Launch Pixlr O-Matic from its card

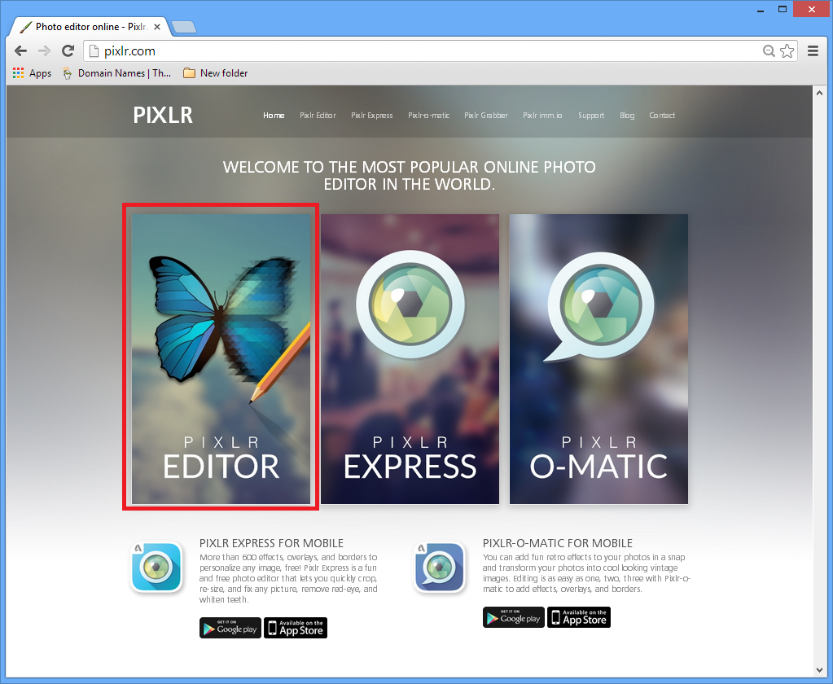(x=598, y=359)
